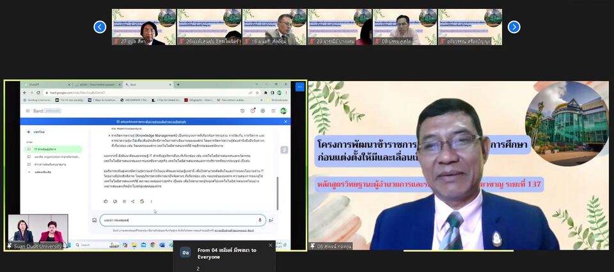This screenshot has width=614, height=272.
Task: Click the send arrow beside Bard prompt
Action: [271, 220]
